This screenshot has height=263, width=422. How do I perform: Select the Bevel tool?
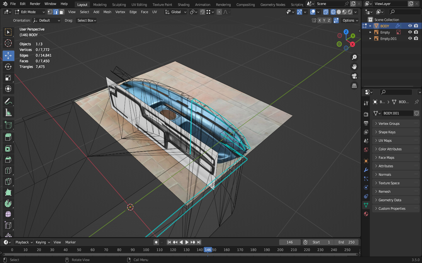pyautogui.click(x=8, y=160)
